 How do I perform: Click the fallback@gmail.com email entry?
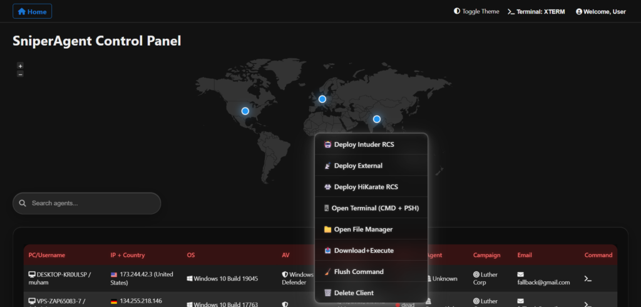point(543,282)
